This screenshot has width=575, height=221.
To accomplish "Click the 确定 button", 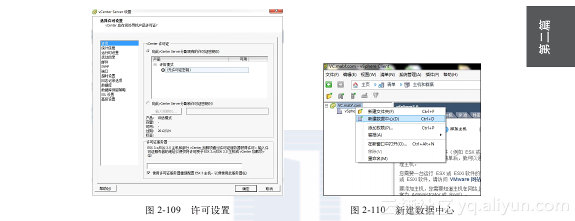I will point(245,188).
